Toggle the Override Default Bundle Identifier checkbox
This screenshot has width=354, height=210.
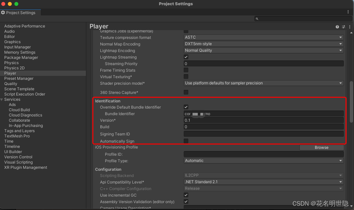186,107
